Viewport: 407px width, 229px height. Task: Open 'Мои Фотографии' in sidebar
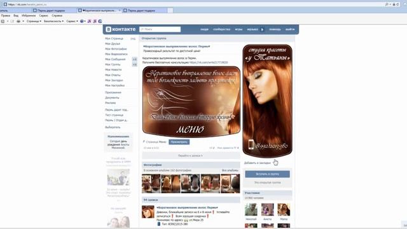[x=116, y=49]
